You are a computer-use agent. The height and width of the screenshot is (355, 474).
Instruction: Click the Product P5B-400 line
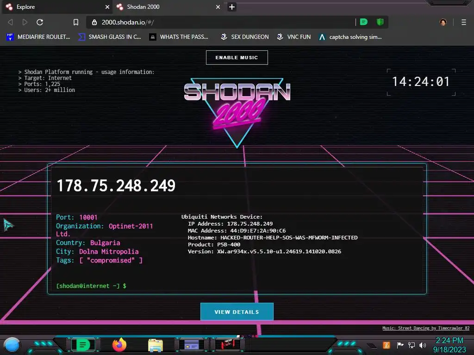(x=214, y=245)
